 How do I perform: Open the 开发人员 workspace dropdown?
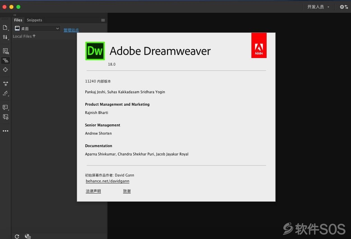pyautogui.click(x=318, y=7)
